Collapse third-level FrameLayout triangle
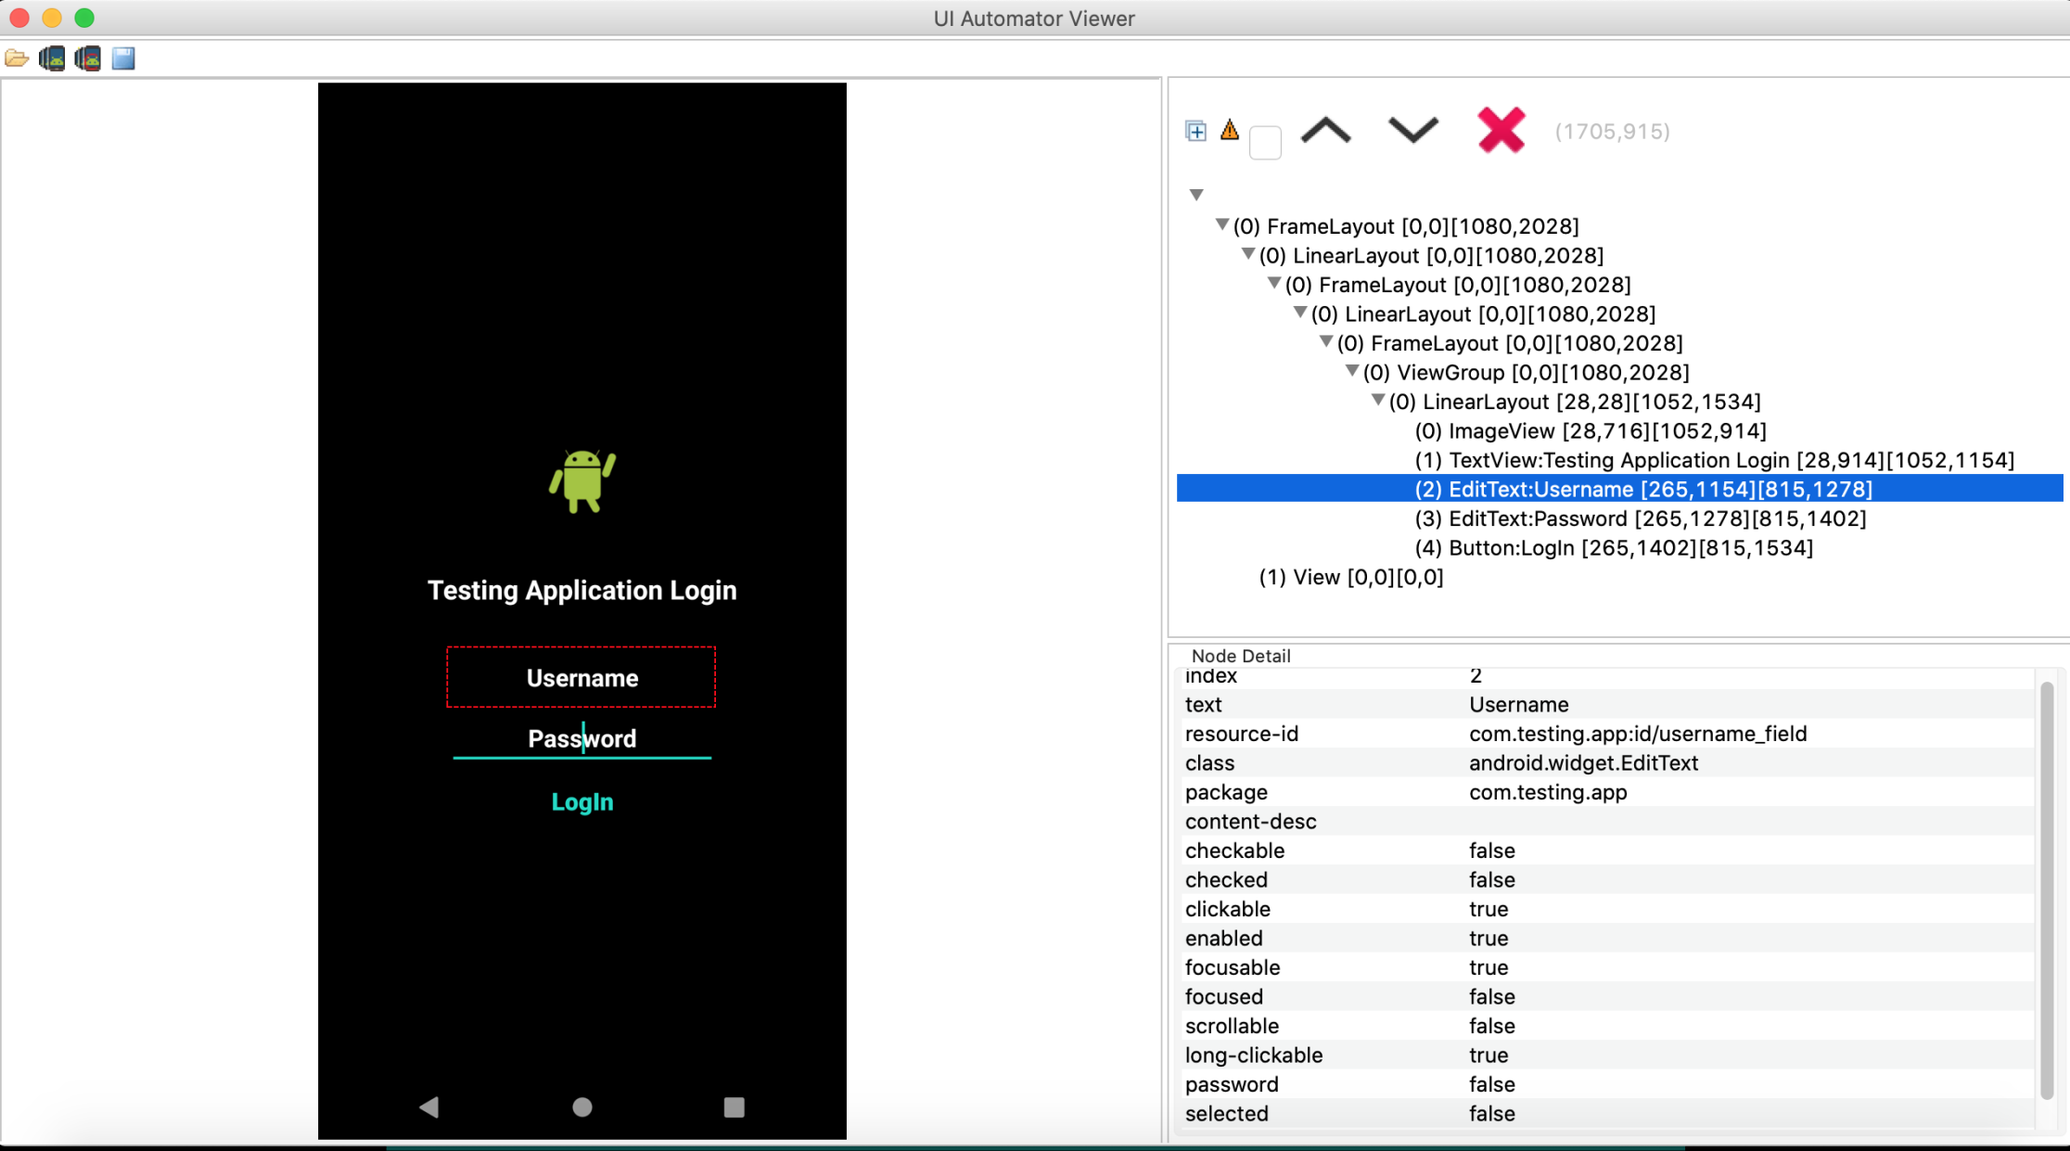Screen dimensions: 2070x1151 point(1274,284)
